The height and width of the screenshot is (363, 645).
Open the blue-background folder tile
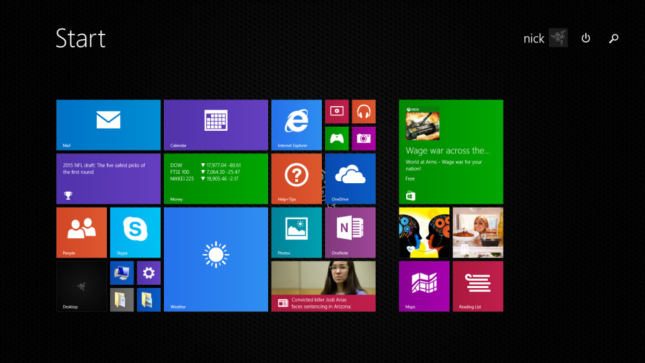click(x=149, y=299)
